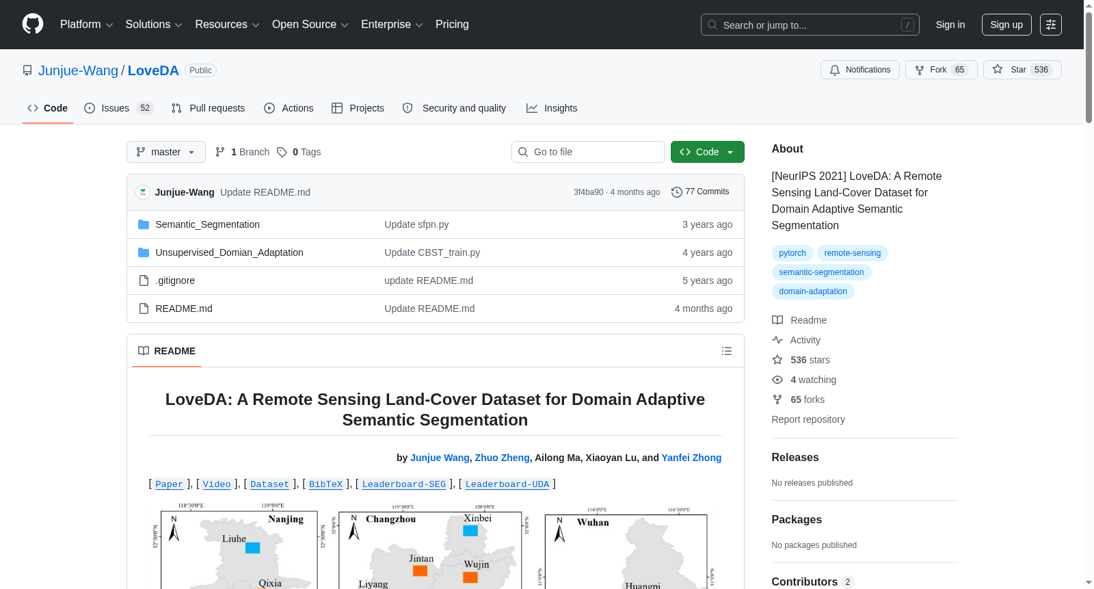Open the commit history clock icon
The width and height of the screenshot is (1094, 589).
point(677,192)
